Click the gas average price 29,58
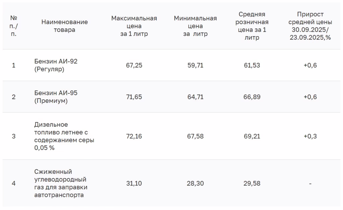This screenshot has height=210, width=343. coord(252,183)
